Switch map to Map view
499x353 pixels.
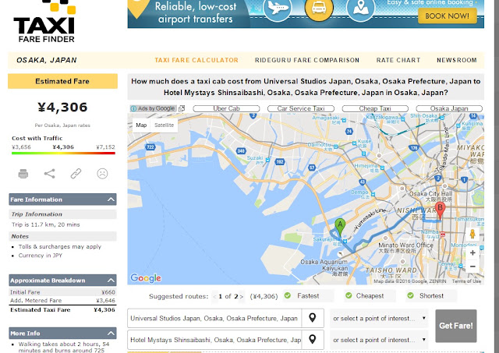141,125
